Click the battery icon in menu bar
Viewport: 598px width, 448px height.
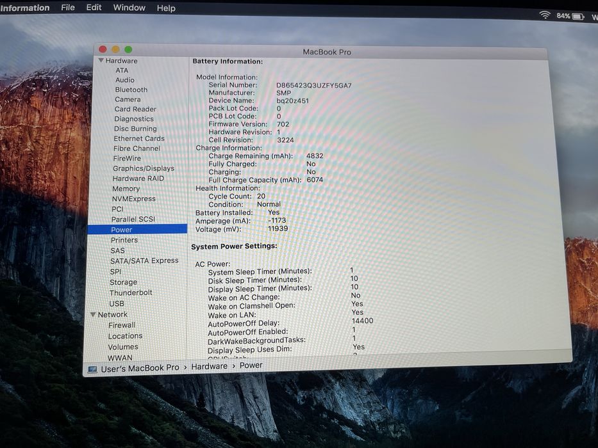coord(578,17)
